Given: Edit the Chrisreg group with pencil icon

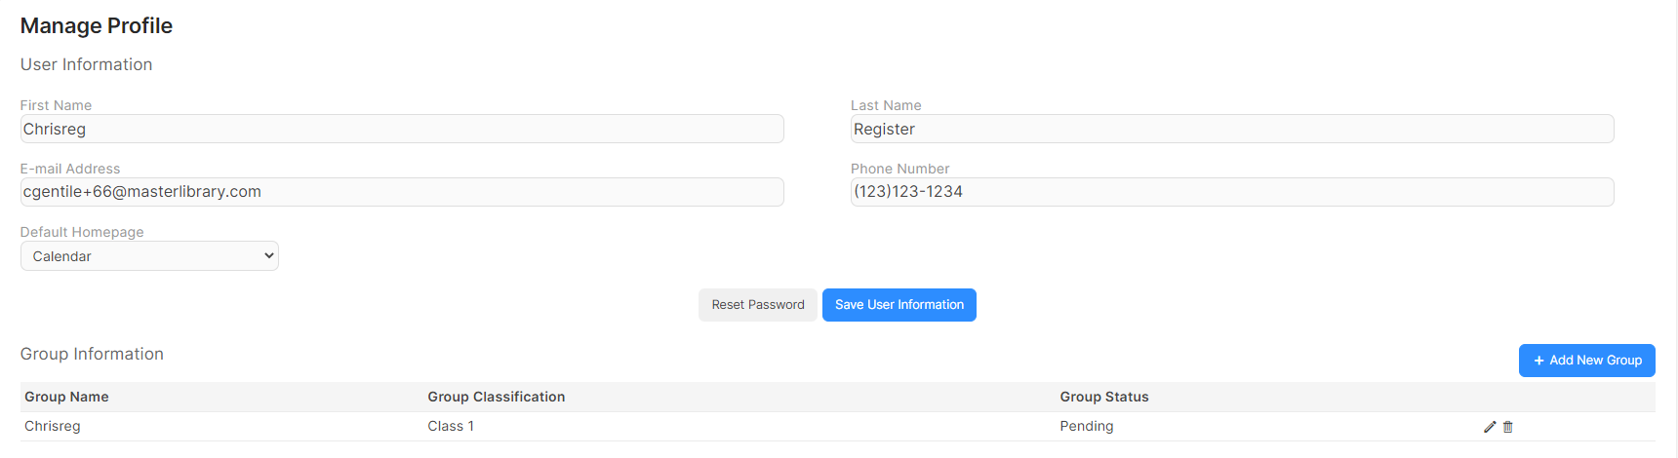Looking at the screenshot, I should (1490, 427).
